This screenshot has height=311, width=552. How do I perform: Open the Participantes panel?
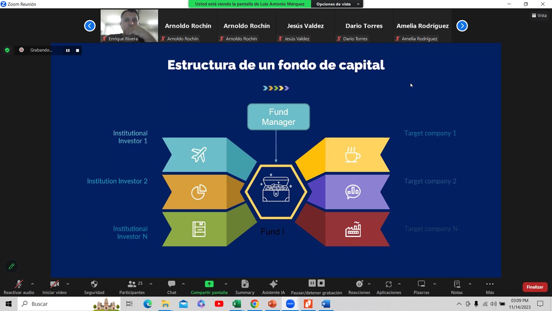click(x=132, y=284)
